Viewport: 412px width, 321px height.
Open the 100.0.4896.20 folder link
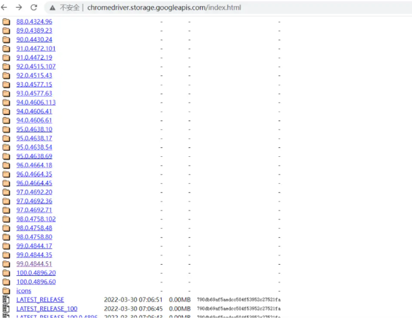(36, 273)
